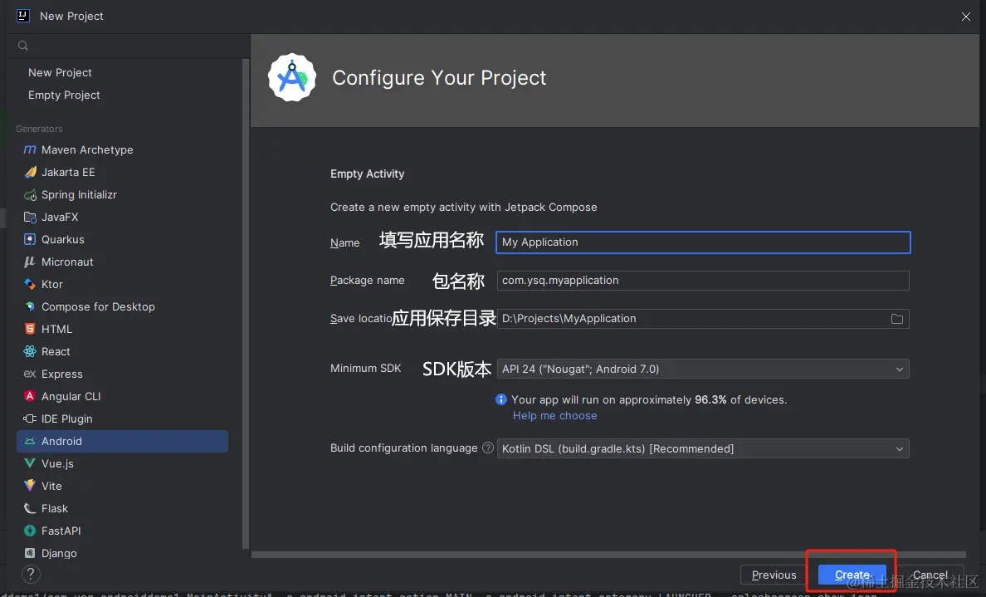986x597 pixels.
Task: Open the help question mark button
Action: click(30, 574)
